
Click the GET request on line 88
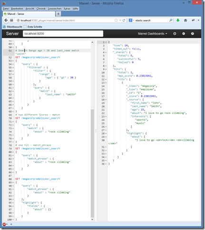(x=38, y=179)
